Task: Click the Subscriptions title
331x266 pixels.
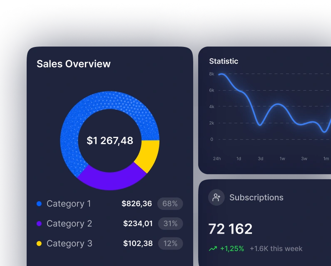Action: click(256, 198)
